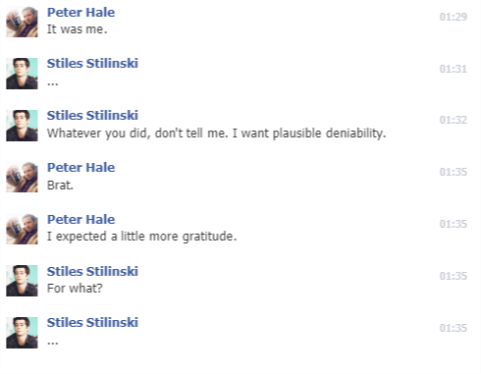481x374 pixels.
Task: Click the "For what?" message text
Action: pos(75,289)
